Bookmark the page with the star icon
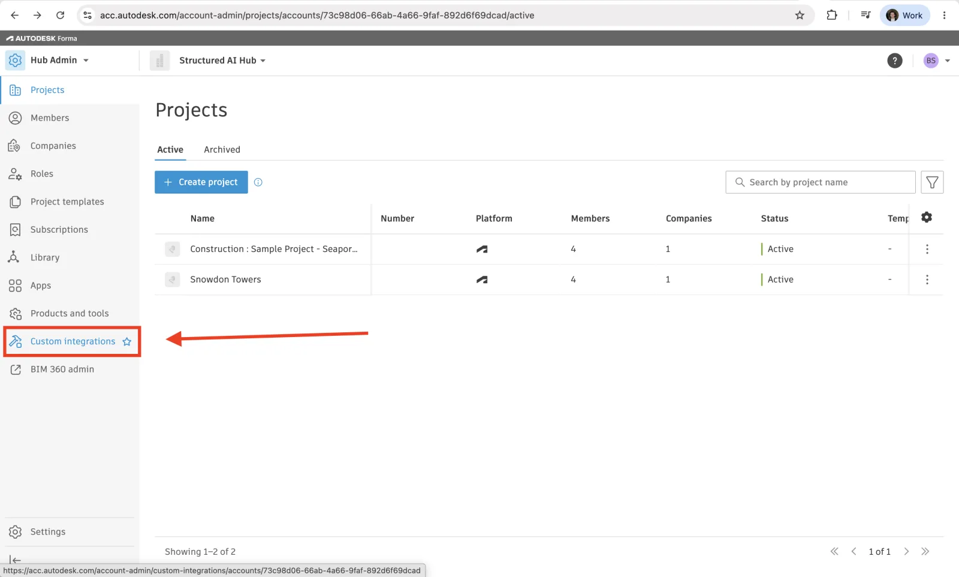Screen dimensions: 959x577 click(800, 16)
